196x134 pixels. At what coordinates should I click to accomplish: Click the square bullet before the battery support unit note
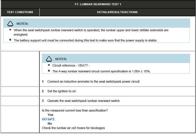(x=10, y=40)
